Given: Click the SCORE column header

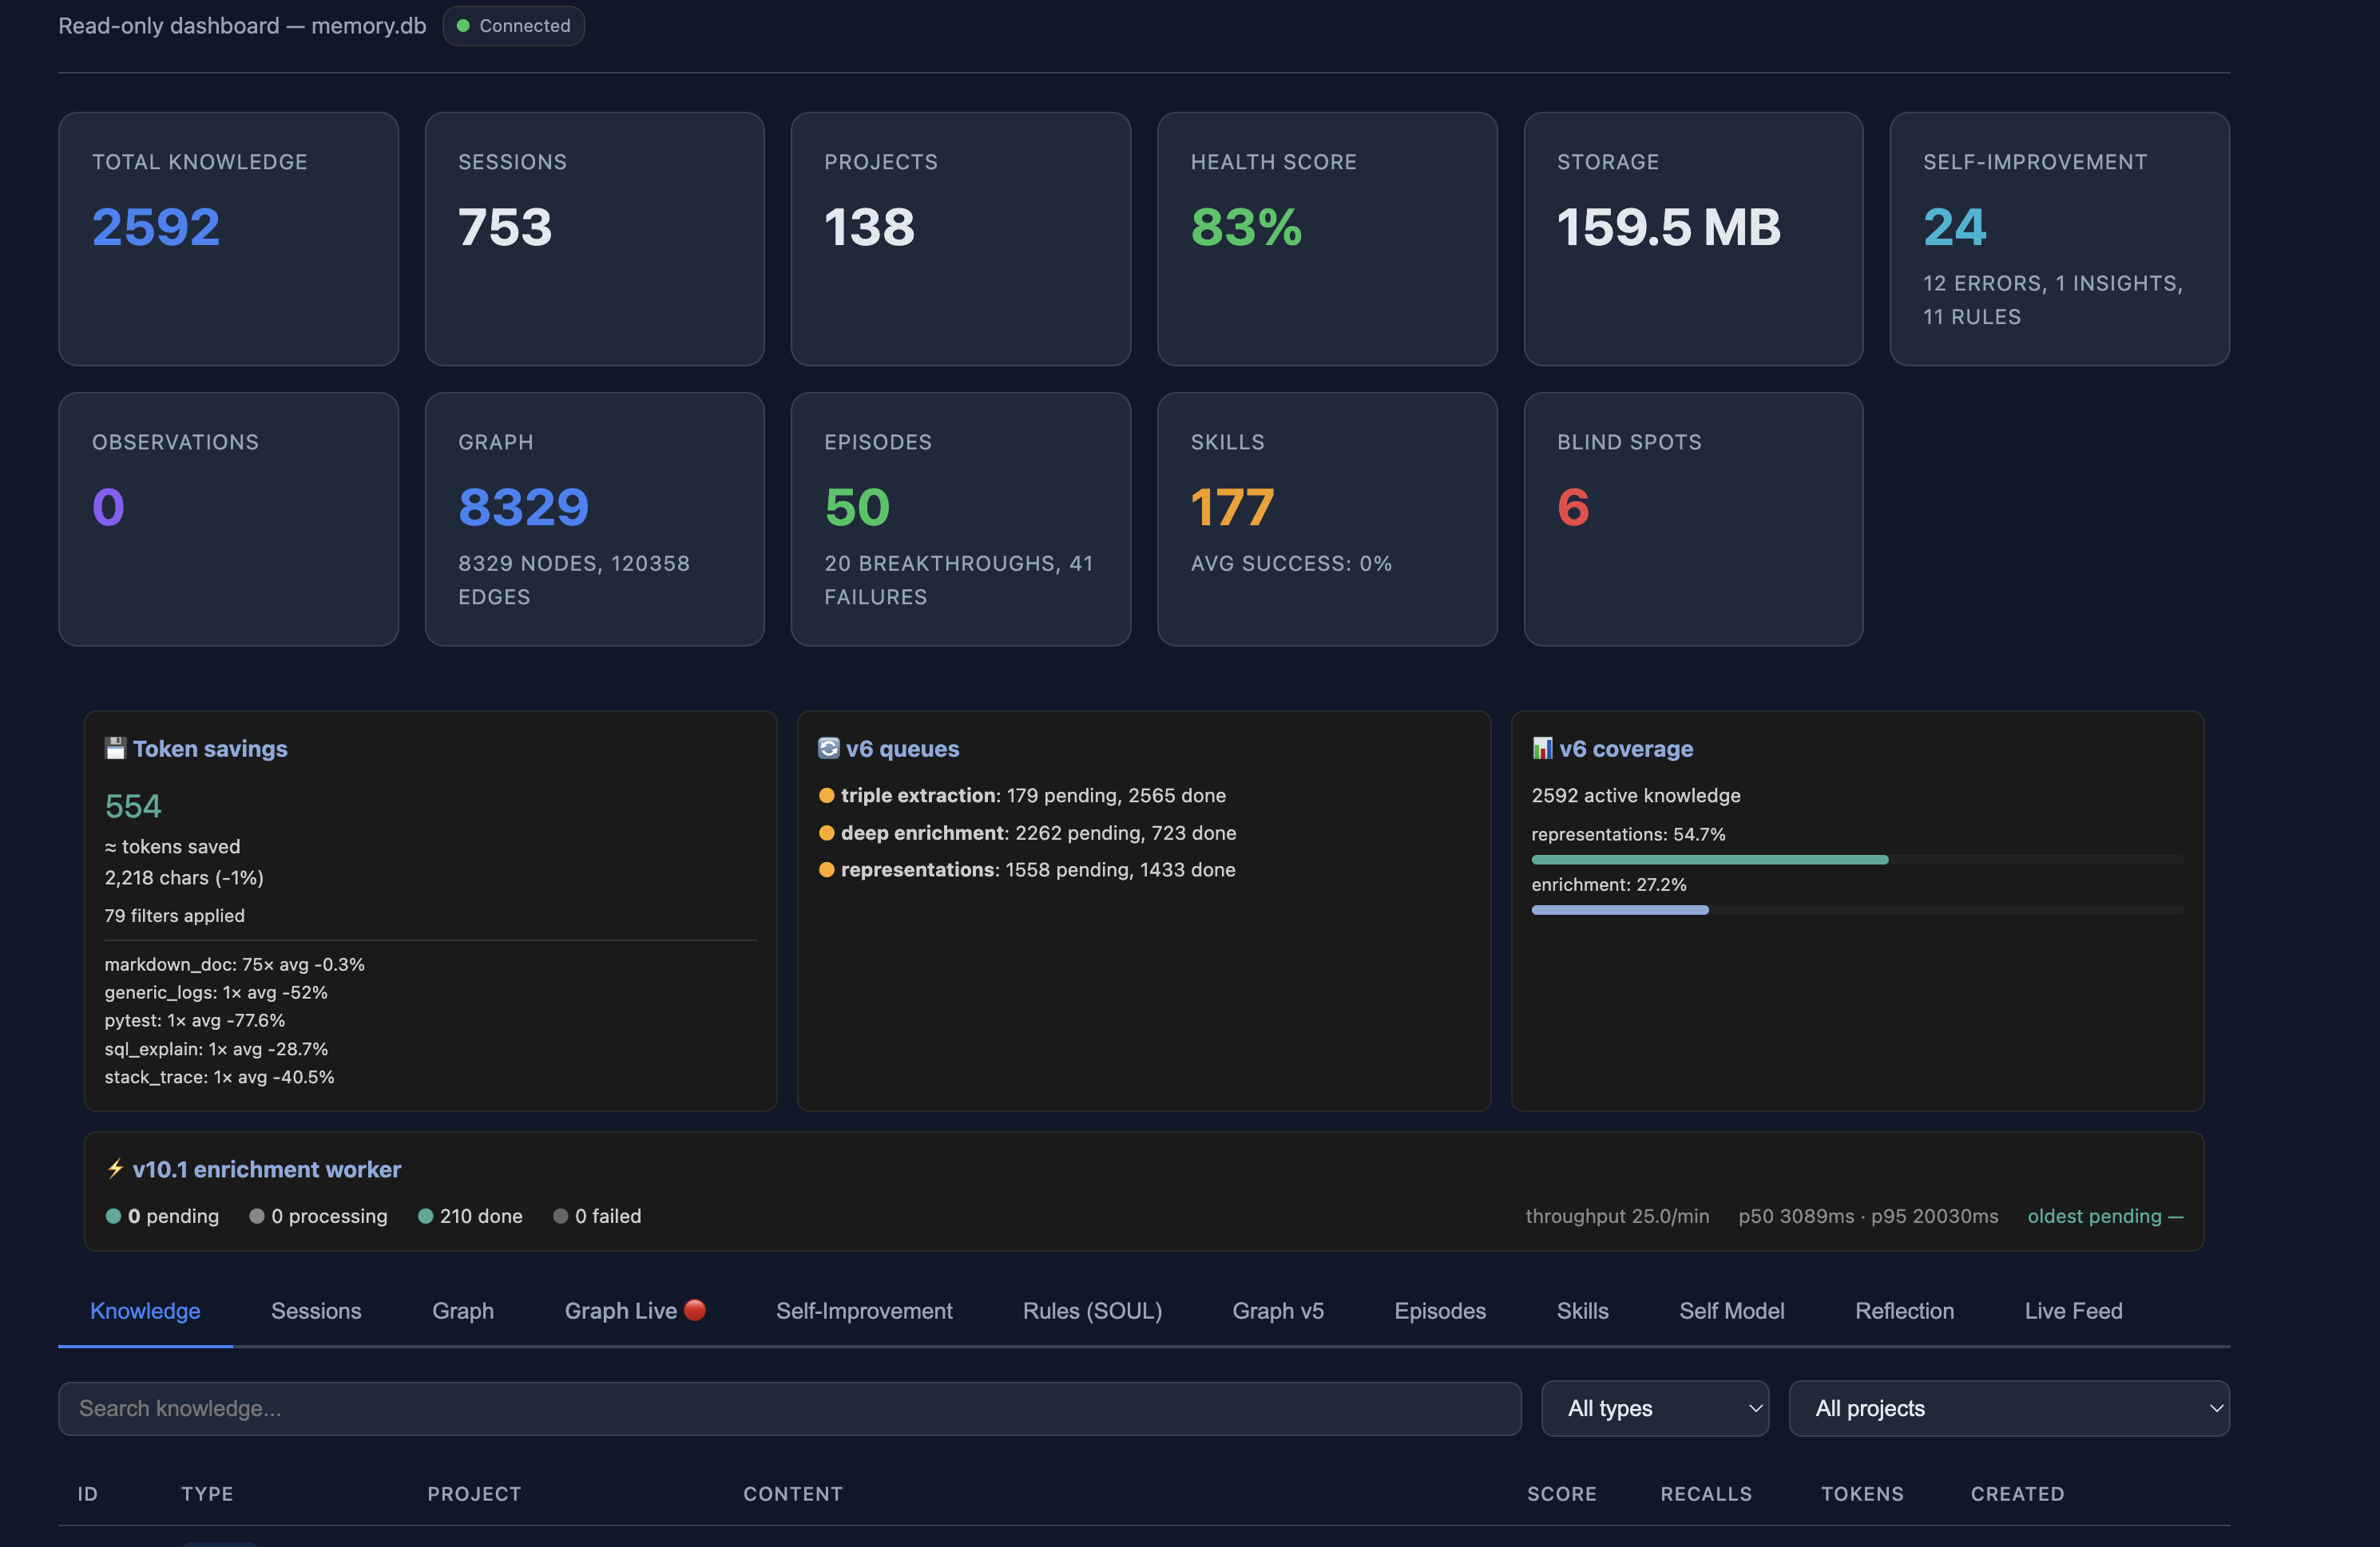Looking at the screenshot, I should pos(1561,1494).
